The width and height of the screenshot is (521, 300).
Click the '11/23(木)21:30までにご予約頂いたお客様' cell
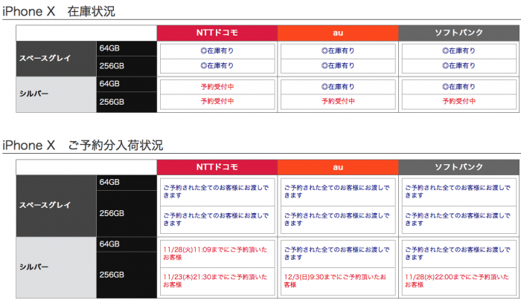tap(217, 281)
